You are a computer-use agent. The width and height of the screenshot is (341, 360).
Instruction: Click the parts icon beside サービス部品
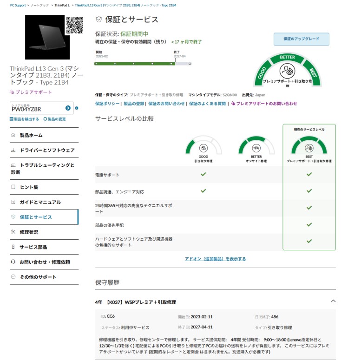point(13,247)
